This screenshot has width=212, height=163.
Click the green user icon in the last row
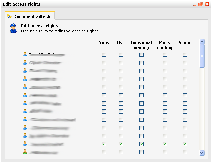[25, 152]
